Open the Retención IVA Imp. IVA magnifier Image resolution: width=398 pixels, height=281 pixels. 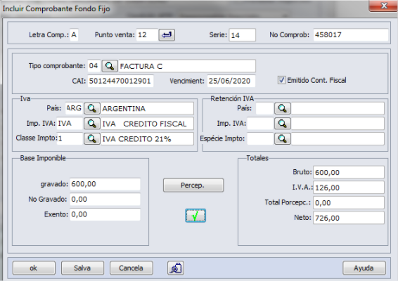coord(283,124)
